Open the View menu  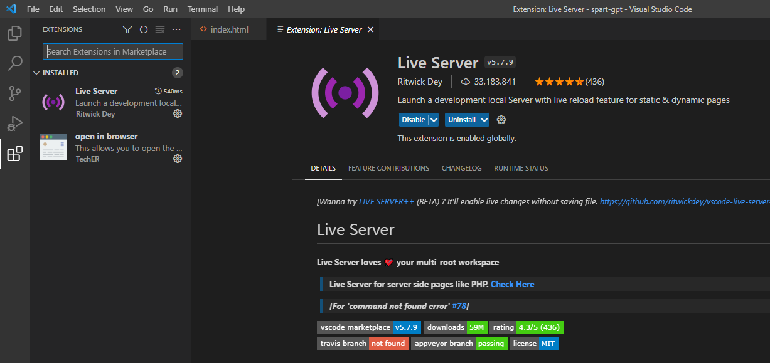coord(124,9)
